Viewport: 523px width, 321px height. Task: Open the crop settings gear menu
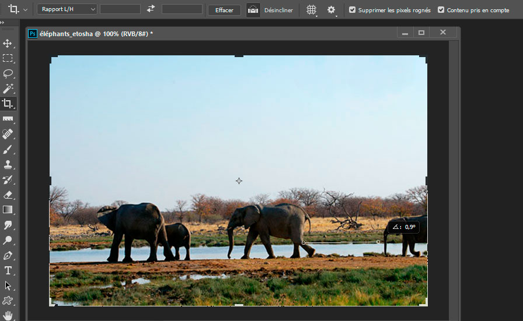[x=332, y=10]
